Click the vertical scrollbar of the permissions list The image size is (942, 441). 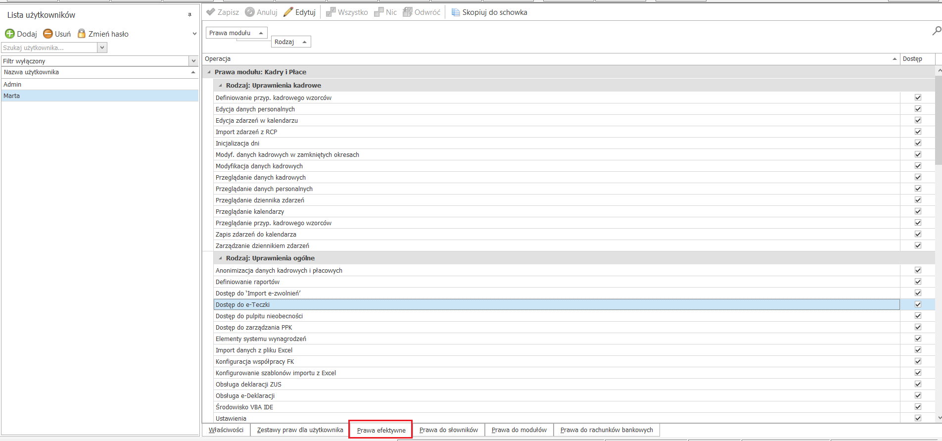tap(939, 244)
